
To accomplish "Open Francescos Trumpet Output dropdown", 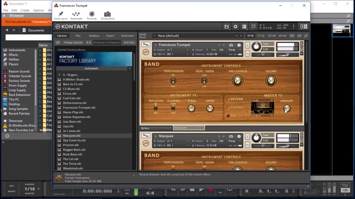I will 171,50.
